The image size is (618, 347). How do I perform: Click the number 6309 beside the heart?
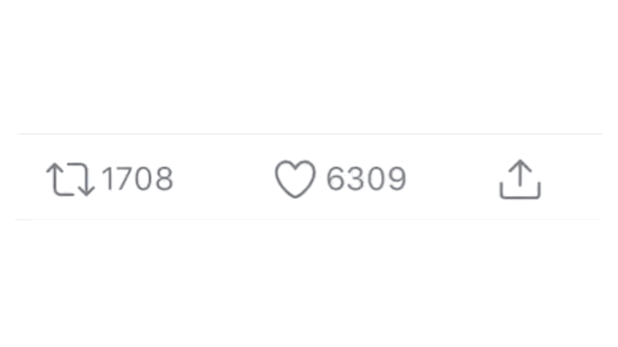[x=366, y=179]
